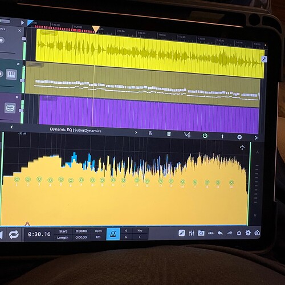Click the orange playhead marker on timeline
The height and width of the screenshot is (285, 285).
[96, 29]
